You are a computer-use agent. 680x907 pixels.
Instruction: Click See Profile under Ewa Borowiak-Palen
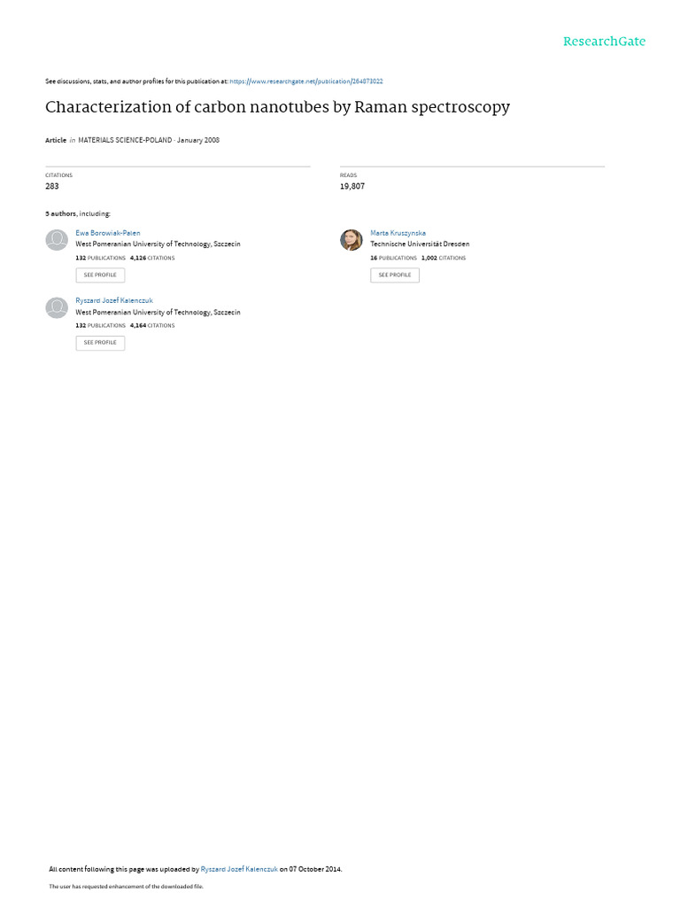click(x=100, y=275)
